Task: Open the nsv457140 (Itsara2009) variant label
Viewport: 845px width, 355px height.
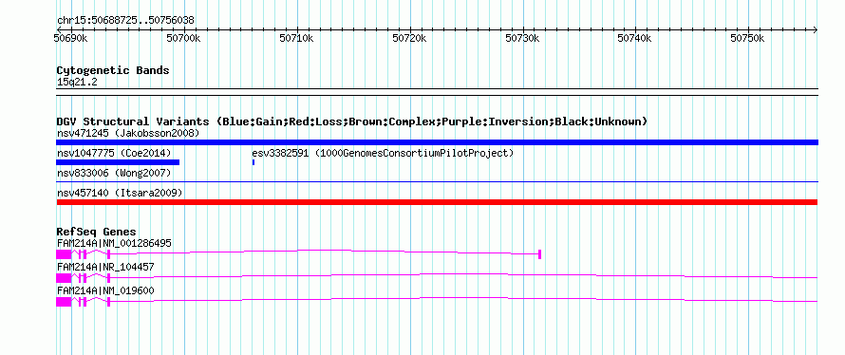Action: coord(120,193)
